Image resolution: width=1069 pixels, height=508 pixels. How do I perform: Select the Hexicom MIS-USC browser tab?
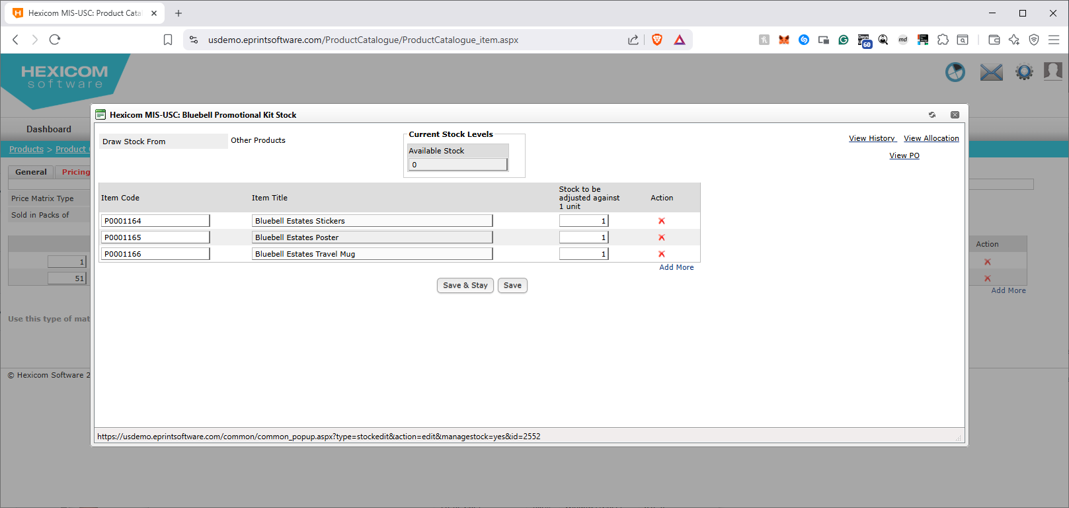click(x=85, y=13)
